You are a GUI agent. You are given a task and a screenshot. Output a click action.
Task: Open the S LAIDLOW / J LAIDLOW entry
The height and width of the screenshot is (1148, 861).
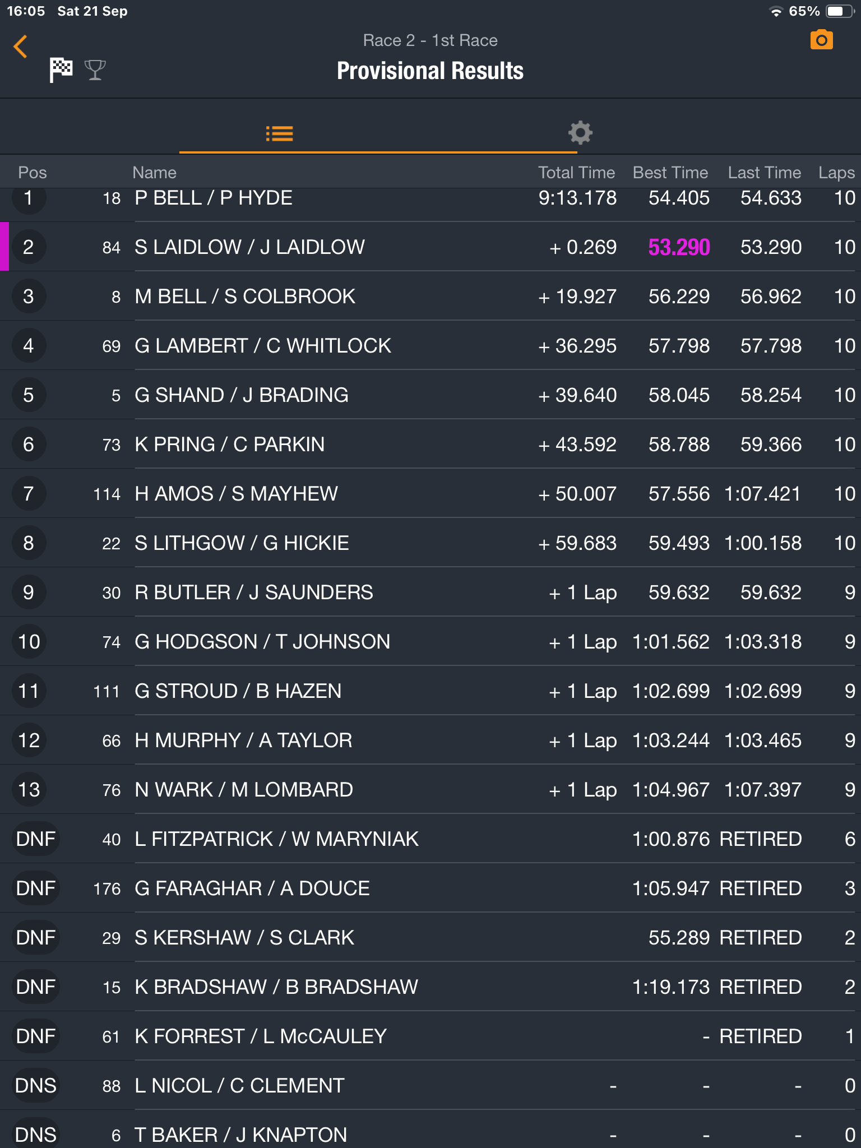pyautogui.click(x=430, y=247)
